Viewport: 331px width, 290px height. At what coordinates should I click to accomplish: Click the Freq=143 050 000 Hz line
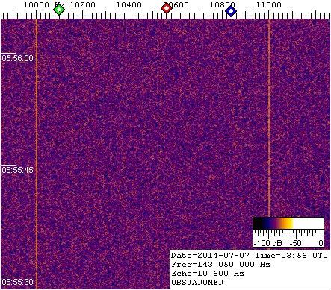[x=220, y=265]
